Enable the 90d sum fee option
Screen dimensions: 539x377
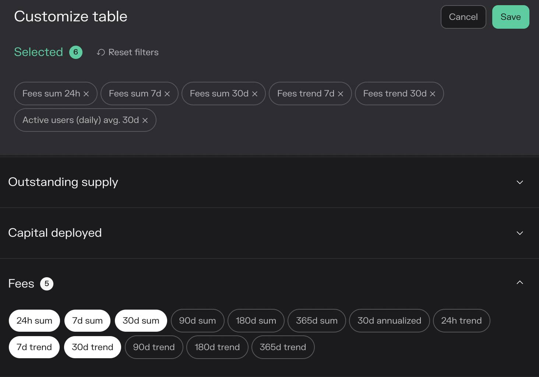point(198,321)
